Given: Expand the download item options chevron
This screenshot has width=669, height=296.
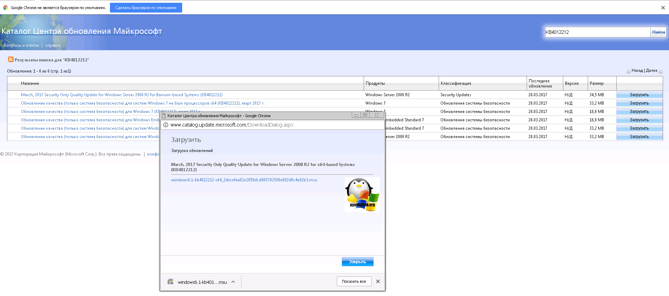Looking at the screenshot, I should [x=233, y=282].
